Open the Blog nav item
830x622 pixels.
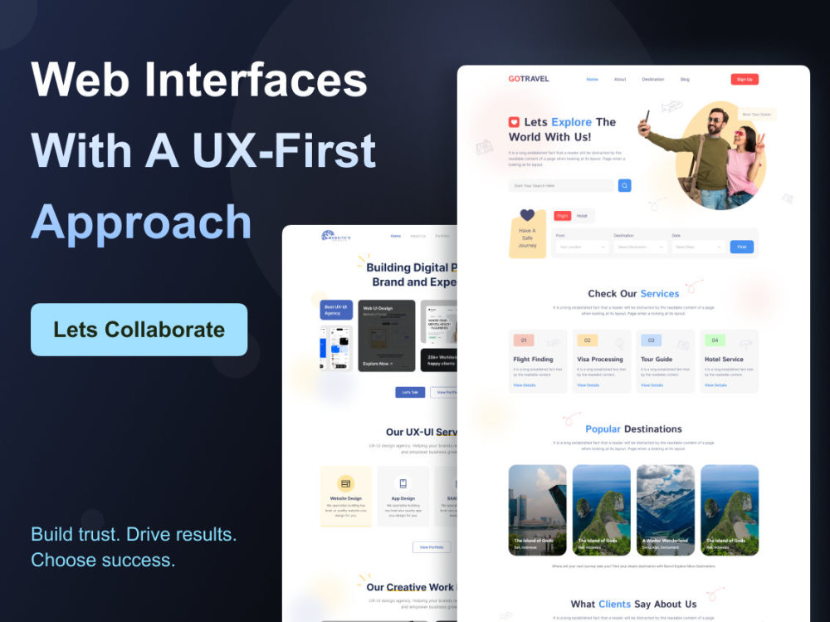coord(685,80)
